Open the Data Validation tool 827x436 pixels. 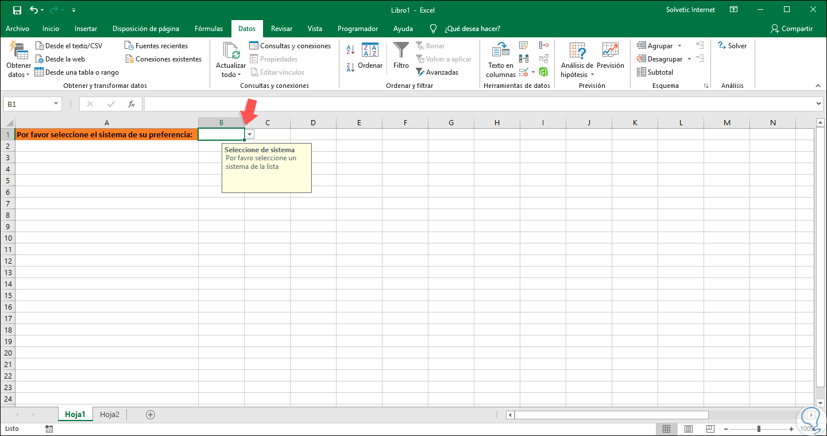(x=524, y=72)
